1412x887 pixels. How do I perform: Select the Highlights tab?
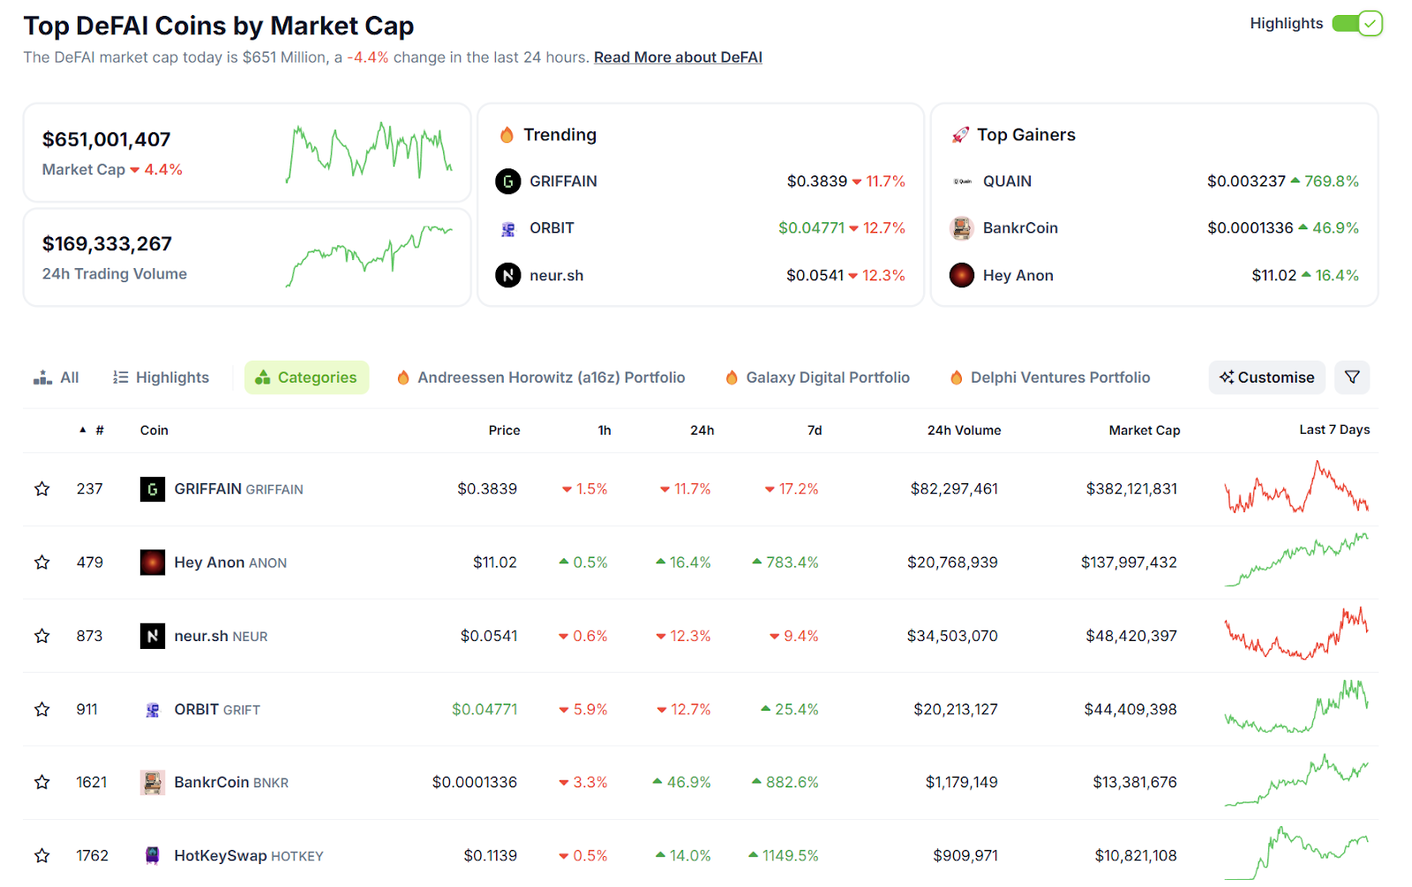161,377
